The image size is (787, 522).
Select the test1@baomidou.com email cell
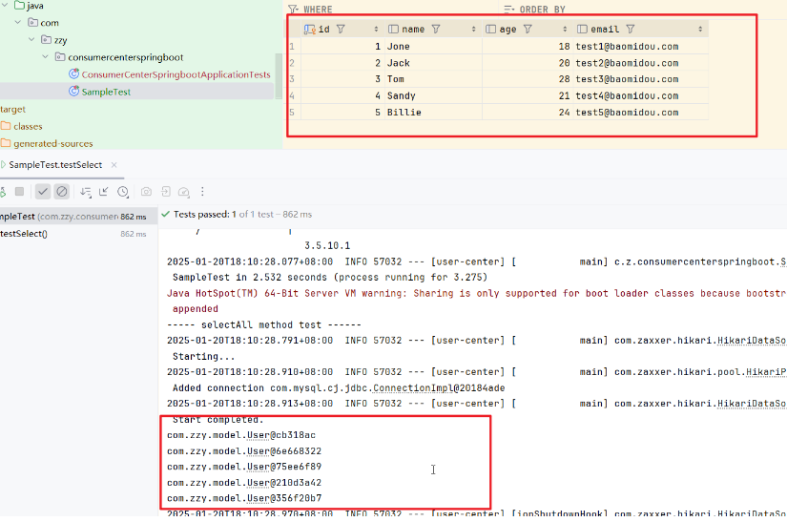point(641,46)
